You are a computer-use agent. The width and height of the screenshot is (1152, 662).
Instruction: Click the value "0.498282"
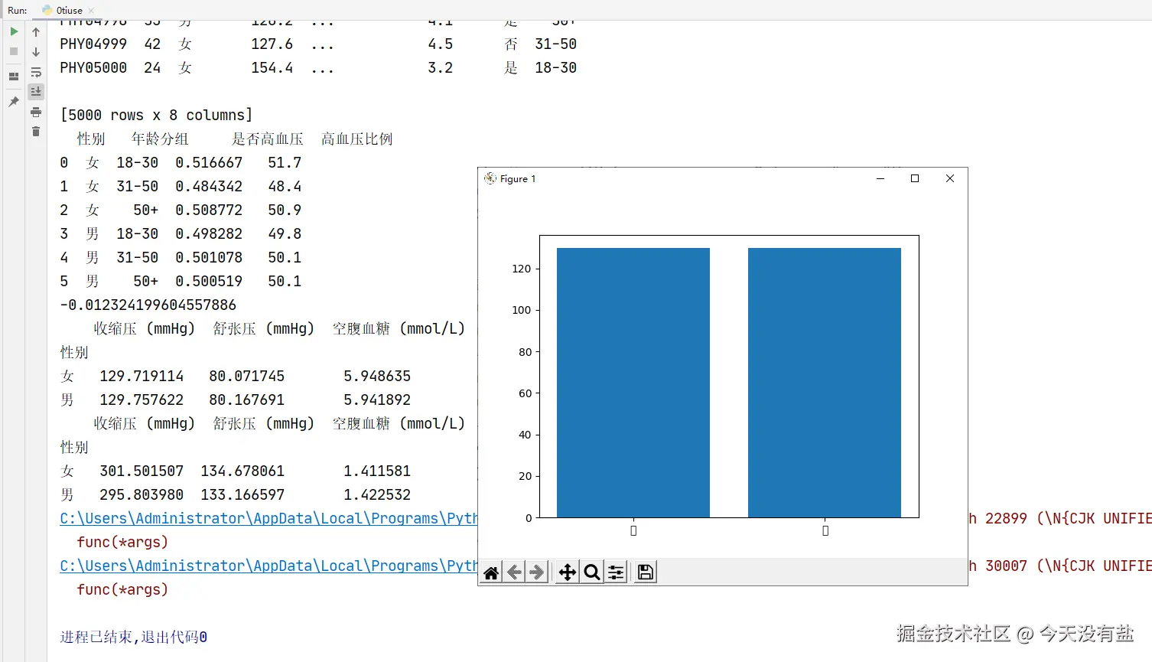[209, 233]
